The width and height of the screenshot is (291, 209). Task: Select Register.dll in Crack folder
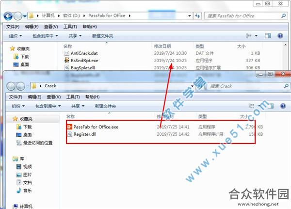(x=85, y=134)
